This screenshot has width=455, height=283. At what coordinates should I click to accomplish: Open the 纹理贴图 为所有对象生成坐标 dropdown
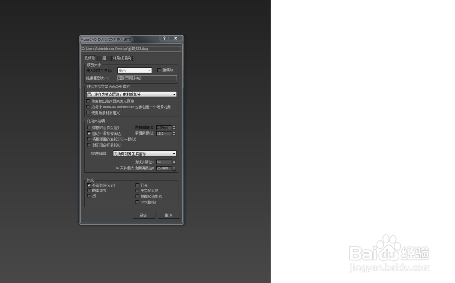(x=145, y=153)
